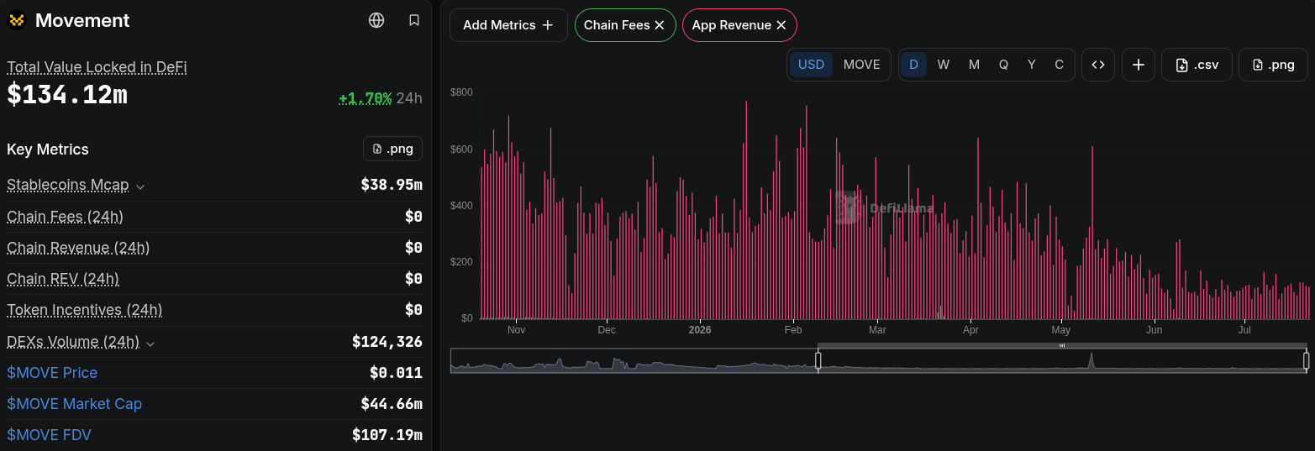Click the plus icon next to embed
The width and height of the screenshot is (1315, 451).
point(1139,65)
